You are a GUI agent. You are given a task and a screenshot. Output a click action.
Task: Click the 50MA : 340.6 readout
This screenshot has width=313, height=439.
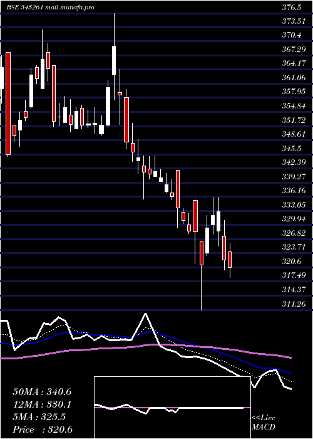42,392
